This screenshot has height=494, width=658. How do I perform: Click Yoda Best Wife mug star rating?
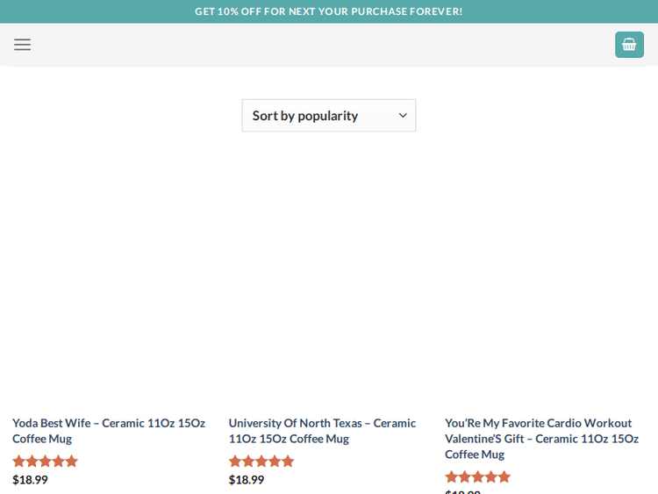pyautogui.click(x=45, y=462)
